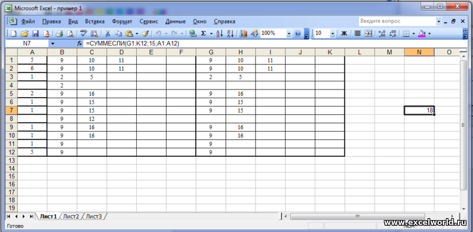Select column G header

pyautogui.click(x=211, y=52)
